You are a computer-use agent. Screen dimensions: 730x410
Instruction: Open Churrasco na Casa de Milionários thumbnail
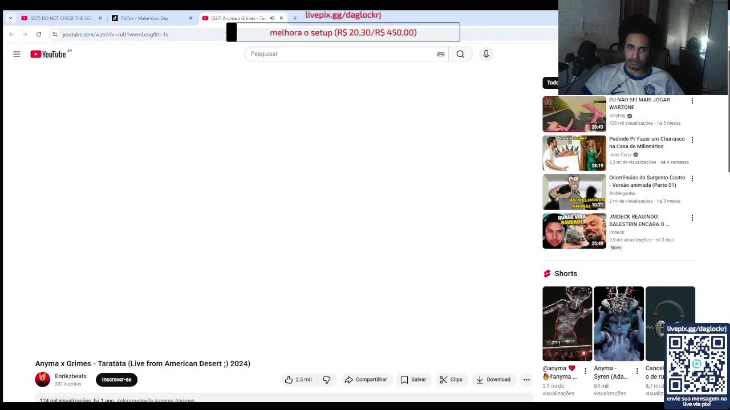[x=574, y=153]
